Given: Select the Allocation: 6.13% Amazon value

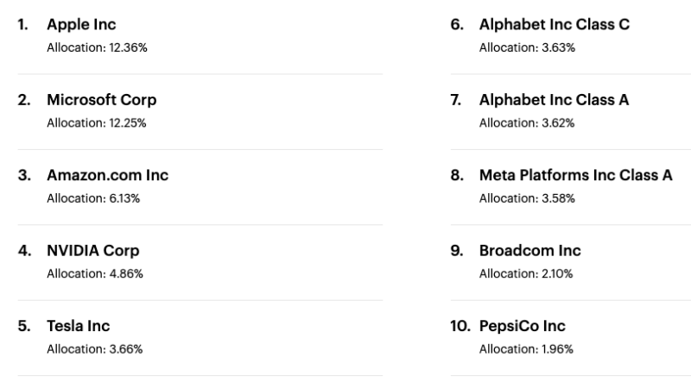Looking at the screenshot, I should [x=93, y=198].
